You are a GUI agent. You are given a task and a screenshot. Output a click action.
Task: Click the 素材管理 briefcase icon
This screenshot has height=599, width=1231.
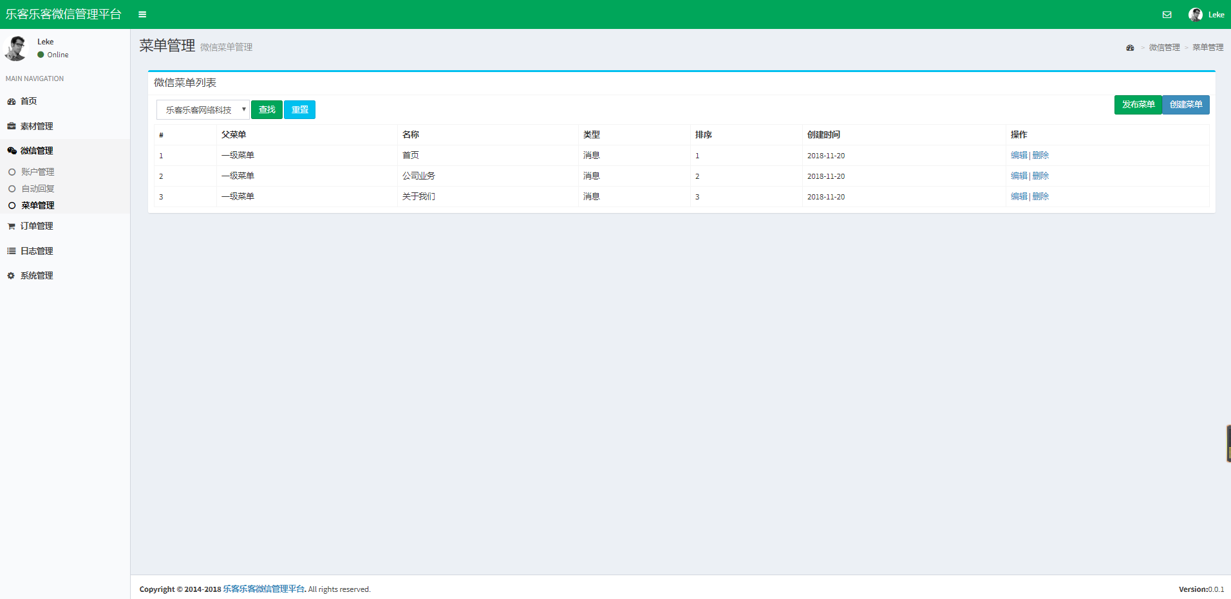pos(12,126)
